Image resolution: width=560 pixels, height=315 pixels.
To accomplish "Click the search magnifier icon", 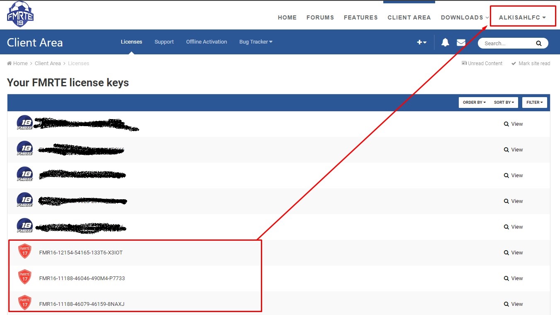I will [x=538, y=43].
